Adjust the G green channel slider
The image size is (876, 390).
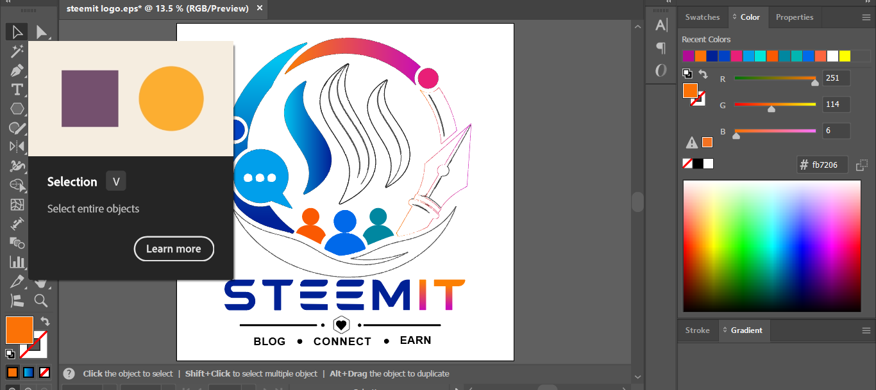771,109
